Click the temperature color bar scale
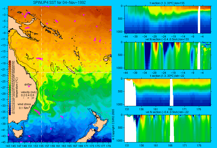This screenshot has width=217, height=148. click(x=10, y=88)
